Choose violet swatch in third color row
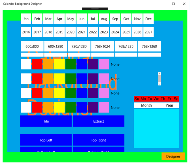 (104, 93)
